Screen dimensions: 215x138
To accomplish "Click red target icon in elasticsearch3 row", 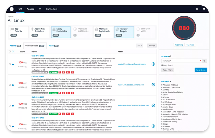I will 73,114.
